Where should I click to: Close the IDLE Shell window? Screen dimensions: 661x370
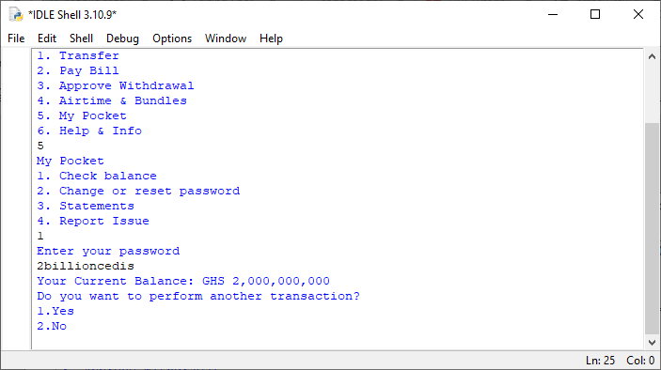tap(638, 14)
